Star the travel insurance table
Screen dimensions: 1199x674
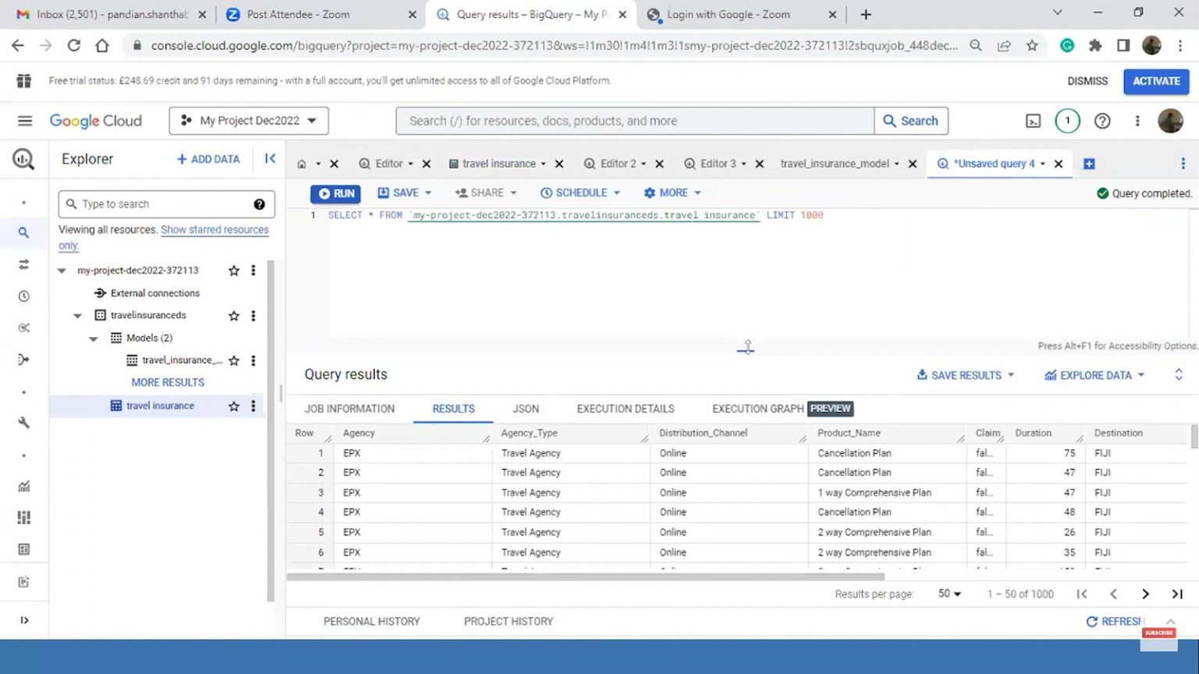[x=233, y=406]
